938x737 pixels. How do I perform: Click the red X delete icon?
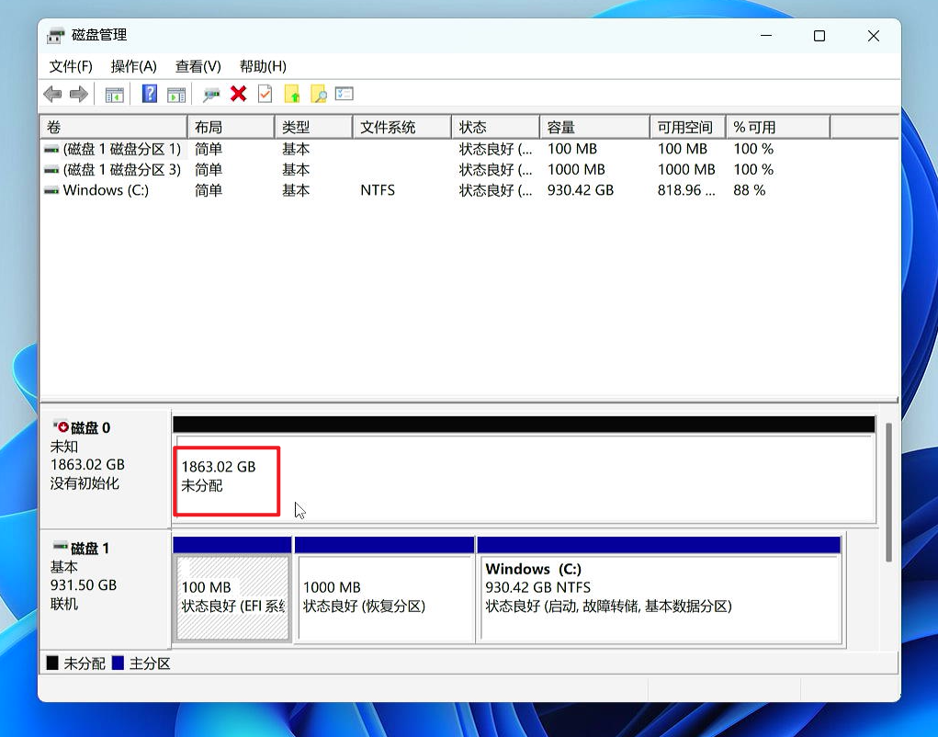(239, 94)
